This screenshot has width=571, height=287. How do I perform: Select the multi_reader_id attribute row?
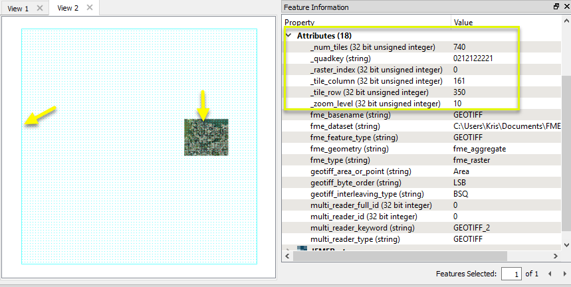point(422,217)
